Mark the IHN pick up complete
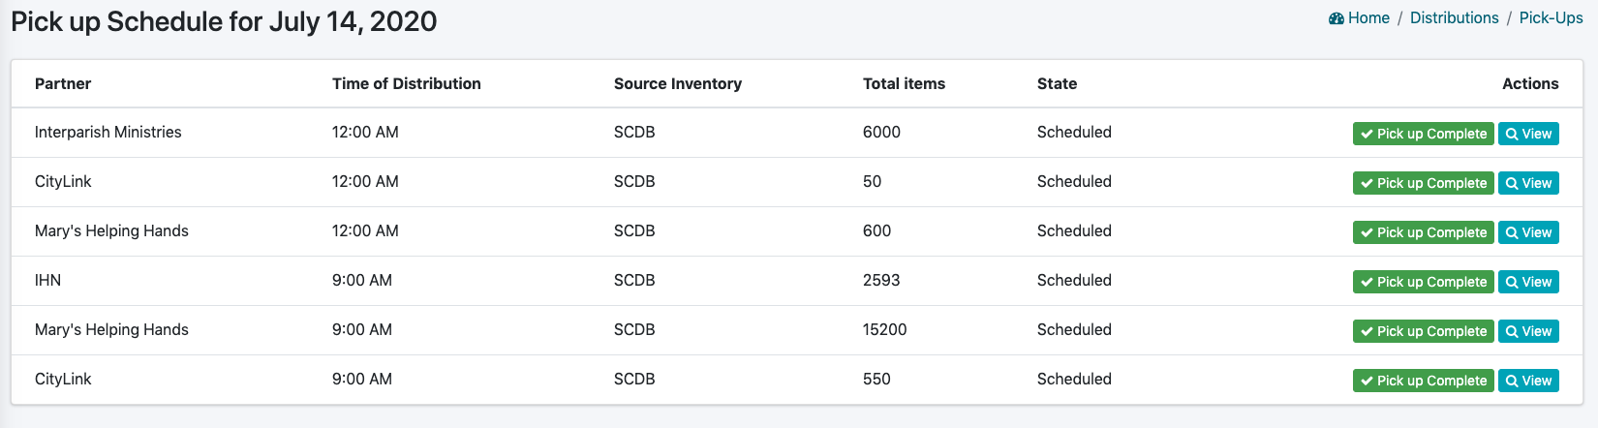The image size is (1598, 428). click(1423, 282)
